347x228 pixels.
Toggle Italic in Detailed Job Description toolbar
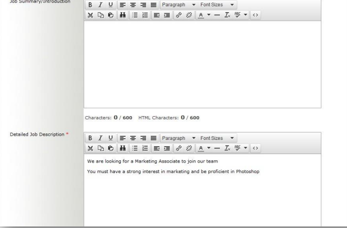[x=100, y=138]
